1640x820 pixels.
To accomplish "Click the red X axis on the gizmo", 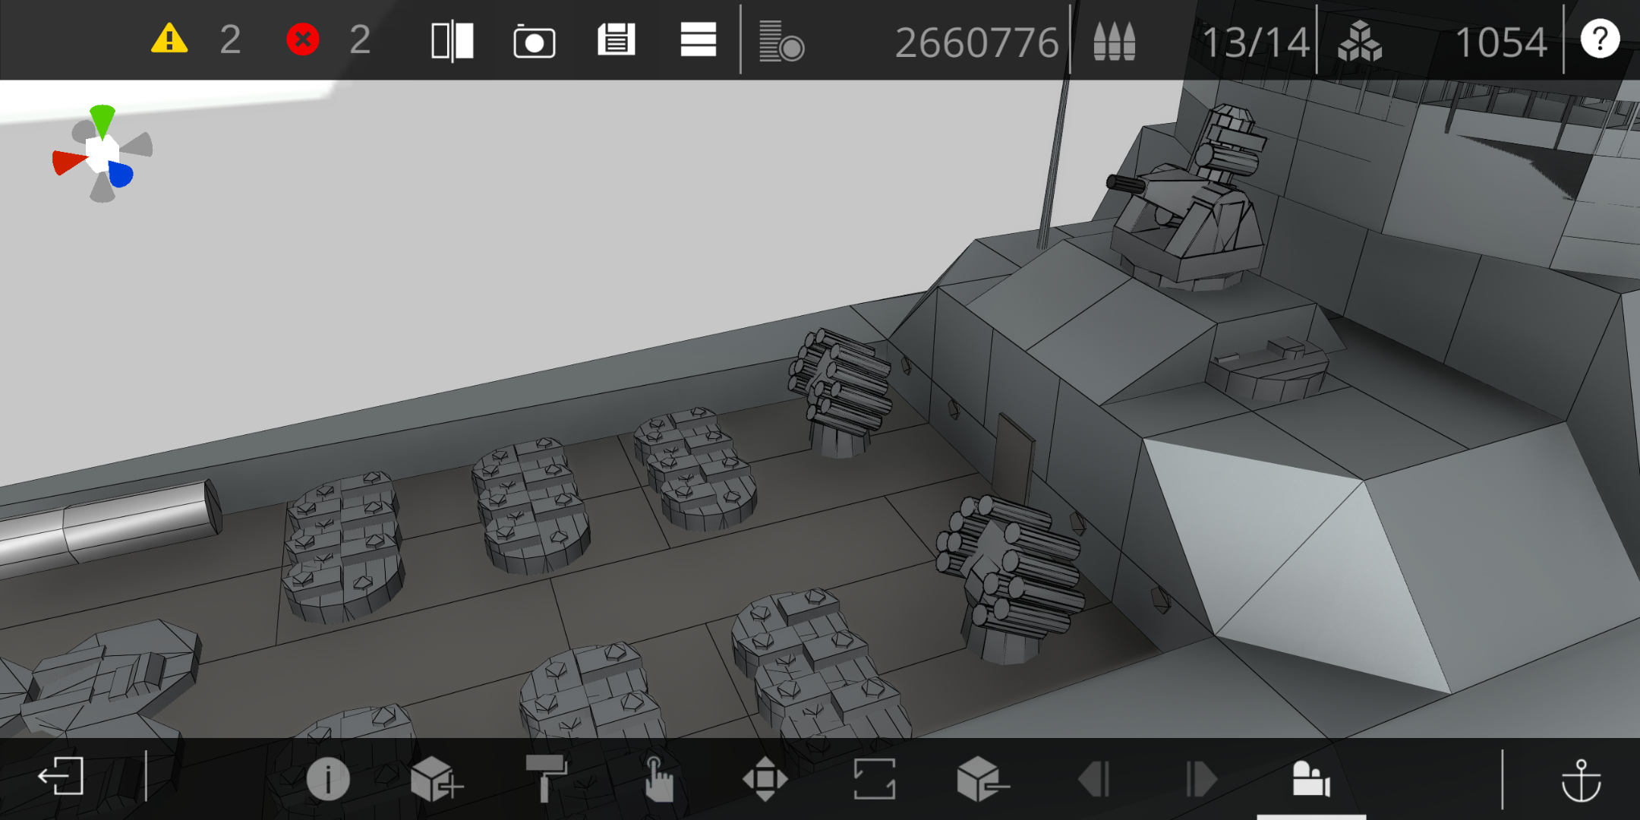I will pyautogui.click(x=68, y=162).
